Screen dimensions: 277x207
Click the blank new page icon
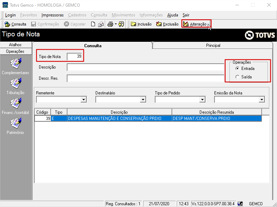click(x=93, y=24)
